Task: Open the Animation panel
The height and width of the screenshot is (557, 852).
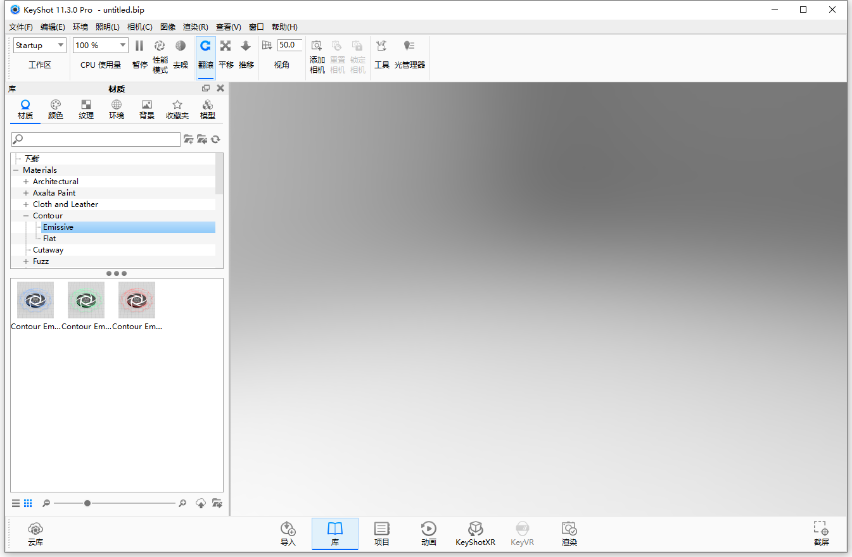Action: click(429, 534)
